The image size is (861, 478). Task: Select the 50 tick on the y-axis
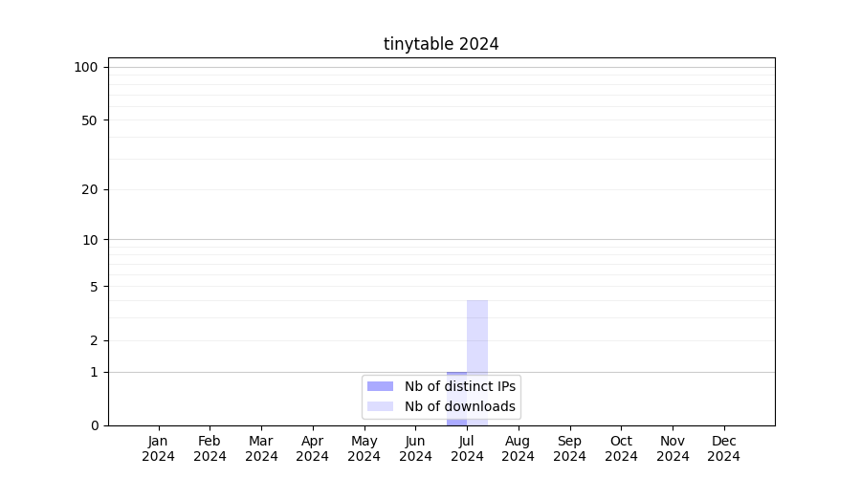point(90,120)
